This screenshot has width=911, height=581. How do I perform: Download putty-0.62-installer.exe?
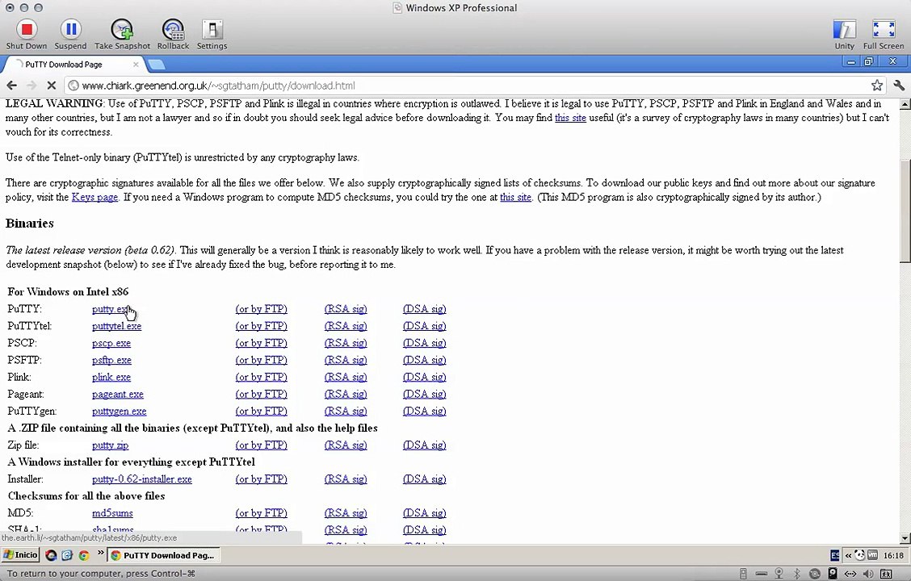tap(142, 479)
